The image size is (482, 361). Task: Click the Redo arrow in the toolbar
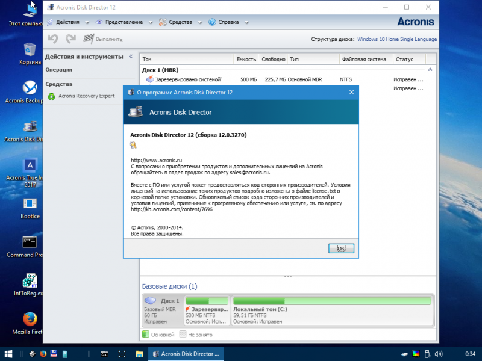point(70,39)
